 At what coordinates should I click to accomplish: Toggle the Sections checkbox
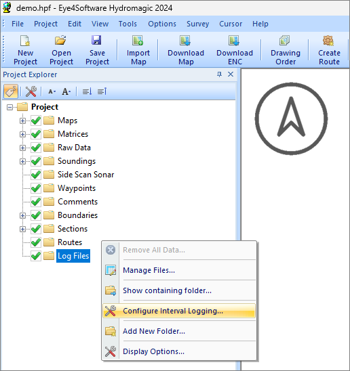click(x=36, y=229)
